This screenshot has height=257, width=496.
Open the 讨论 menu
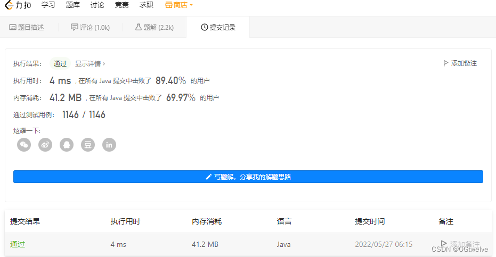point(97,5)
